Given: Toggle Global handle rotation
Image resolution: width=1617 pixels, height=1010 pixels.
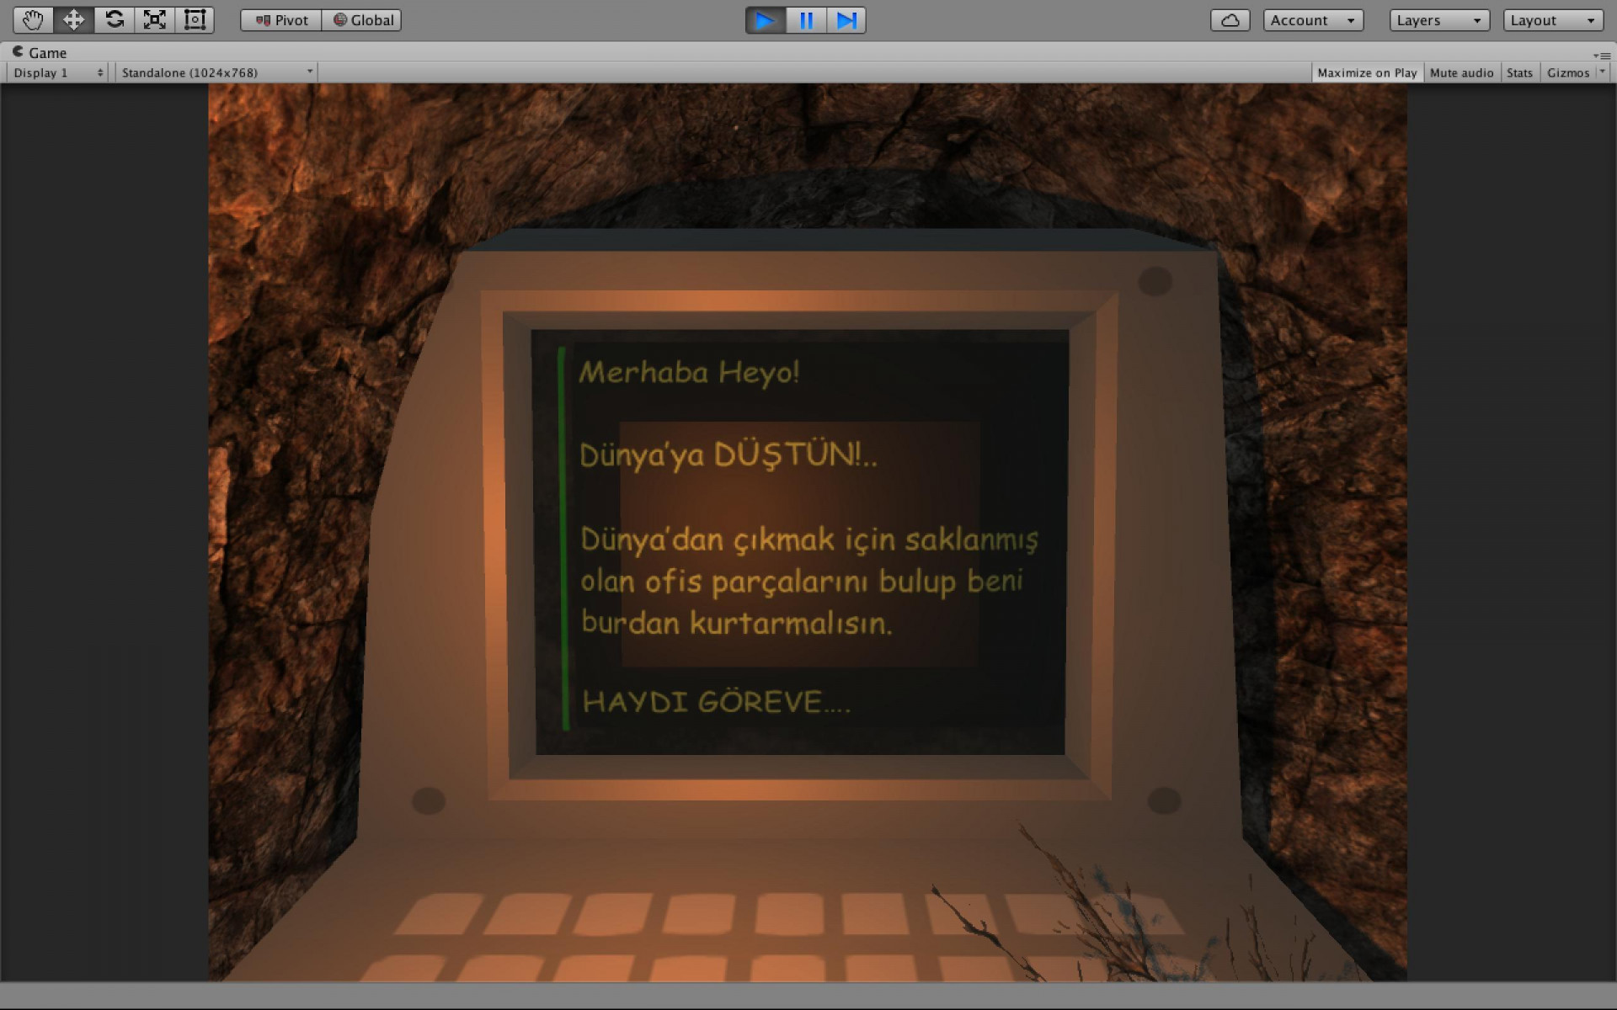Looking at the screenshot, I should pos(362,20).
